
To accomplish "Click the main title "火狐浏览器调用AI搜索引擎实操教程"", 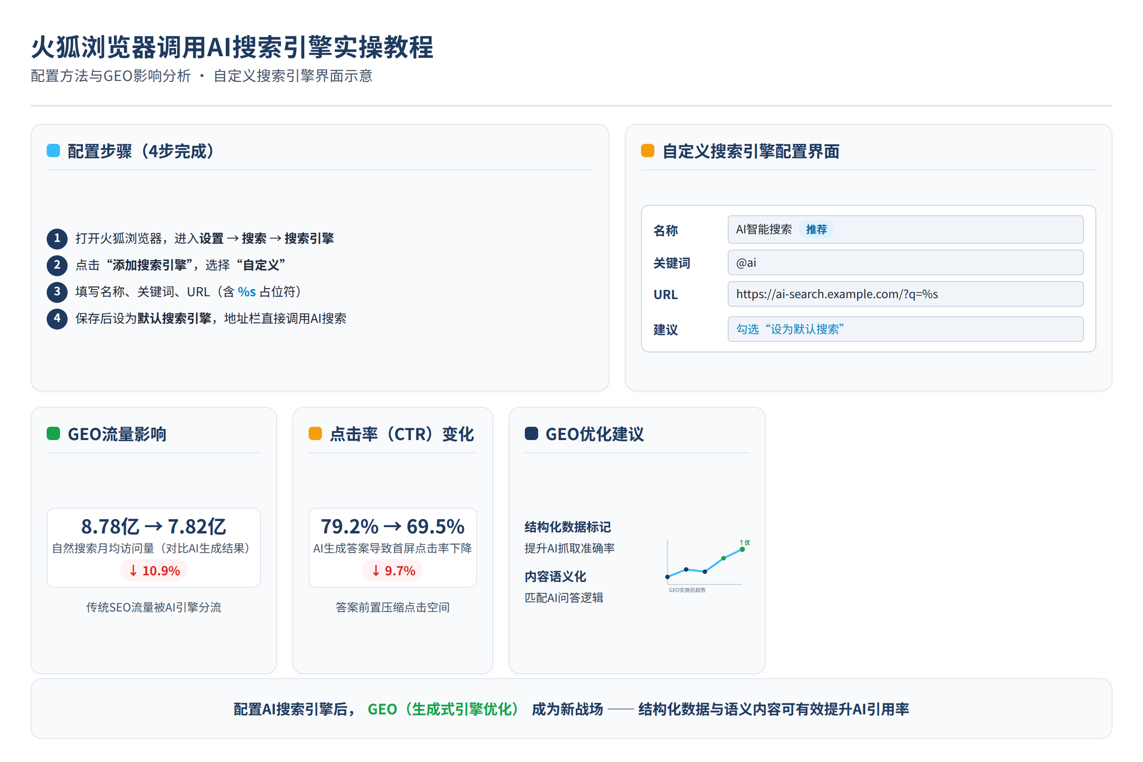I will pyautogui.click(x=232, y=47).
